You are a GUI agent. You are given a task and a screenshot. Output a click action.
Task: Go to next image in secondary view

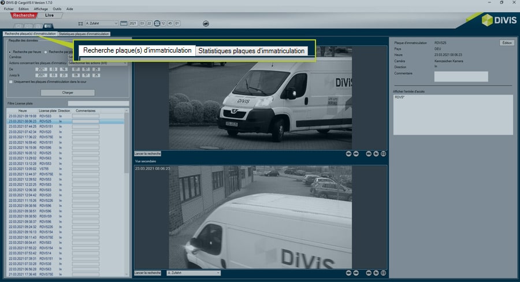(x=356, y=273)
